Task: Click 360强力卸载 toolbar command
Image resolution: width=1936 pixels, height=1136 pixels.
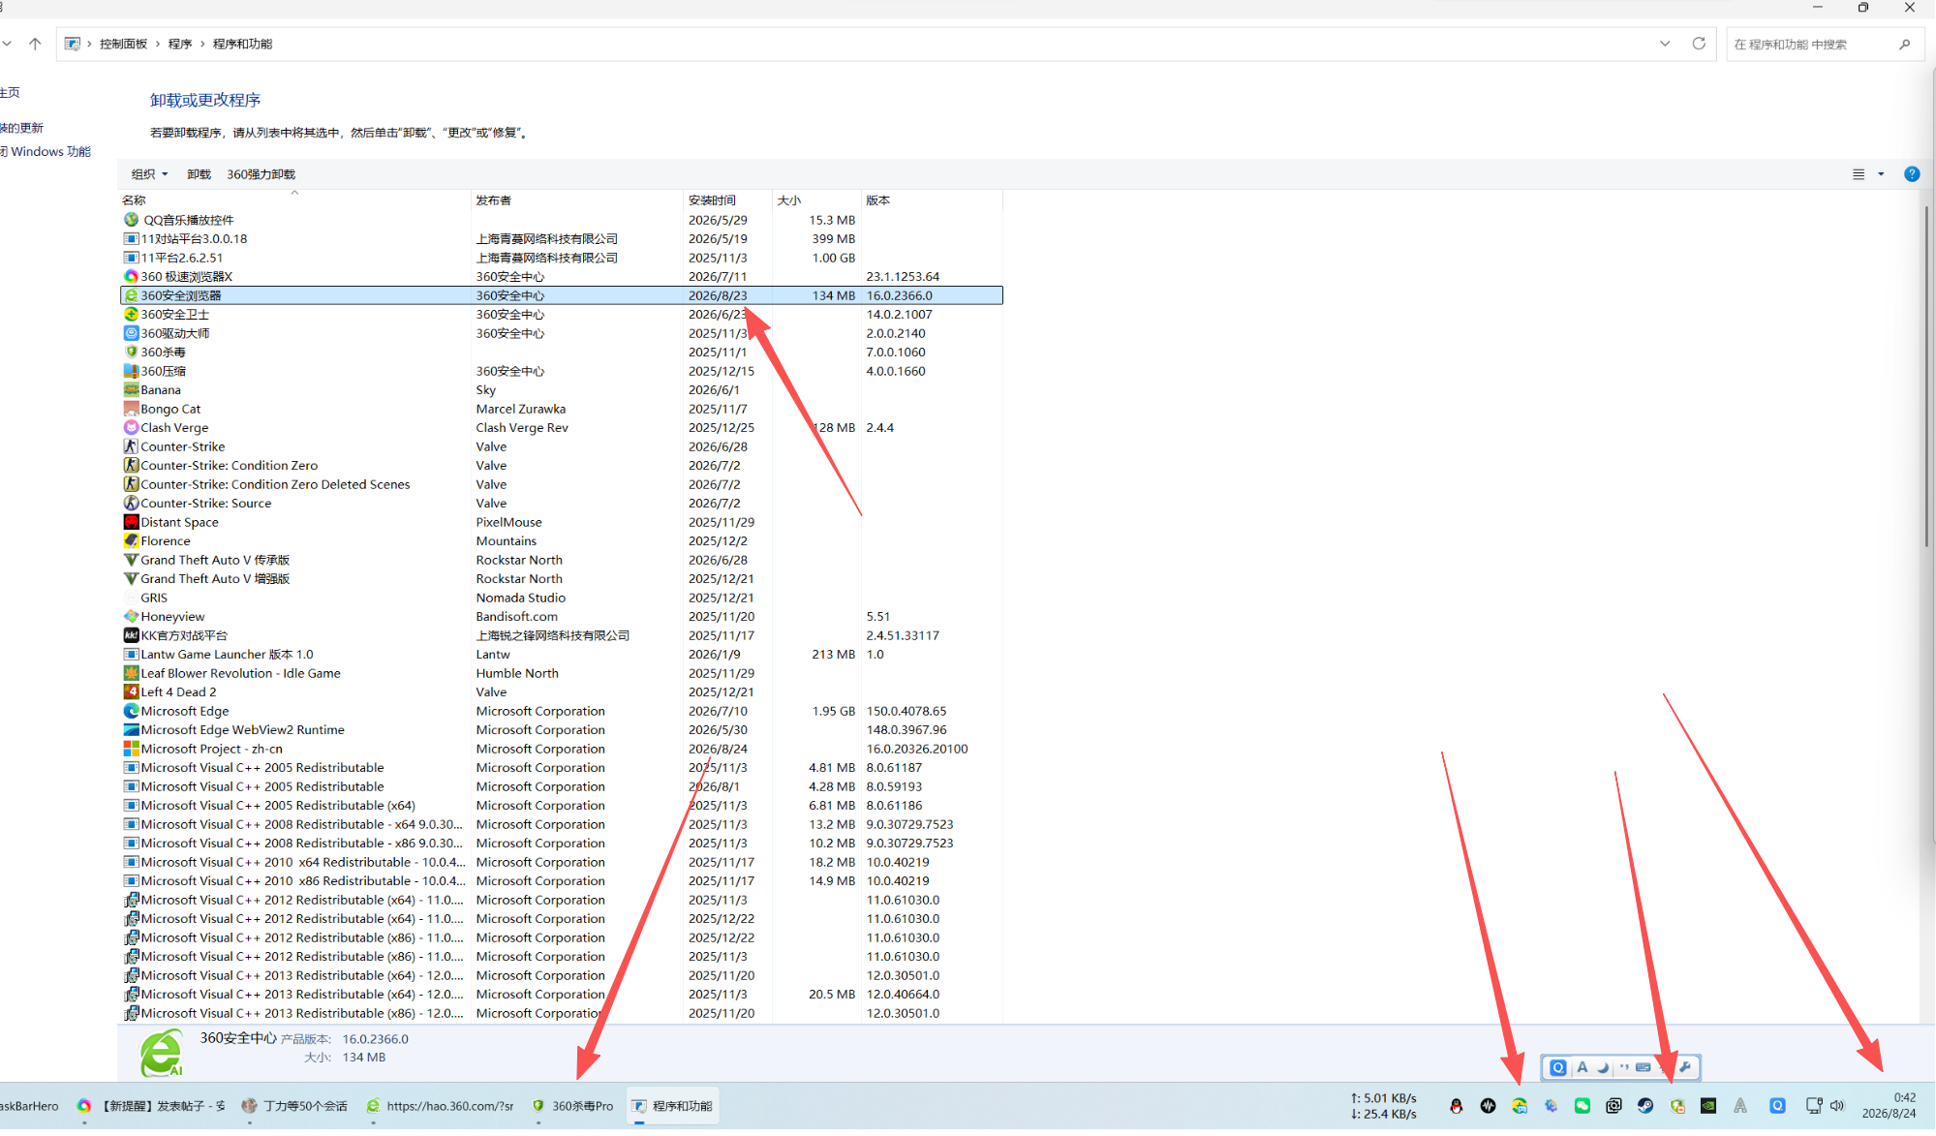Action: 261,175
